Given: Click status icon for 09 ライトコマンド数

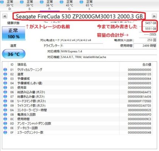Looking at the screenshot, I should 5,106.
